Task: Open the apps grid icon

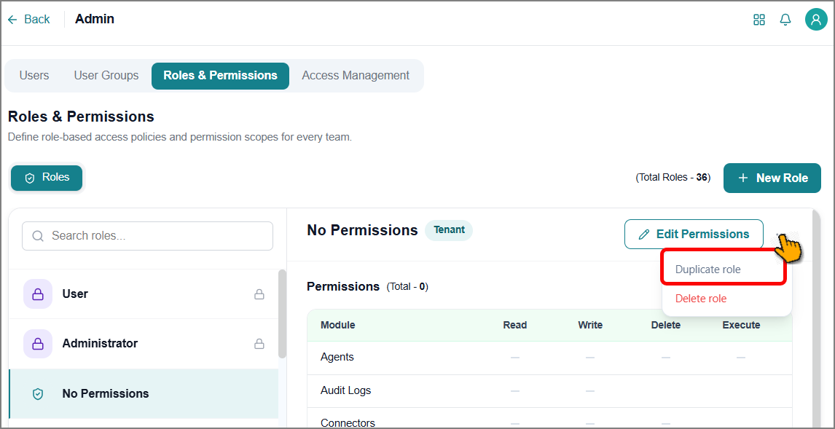Action: pyautogui.click(x=758, y=20)
